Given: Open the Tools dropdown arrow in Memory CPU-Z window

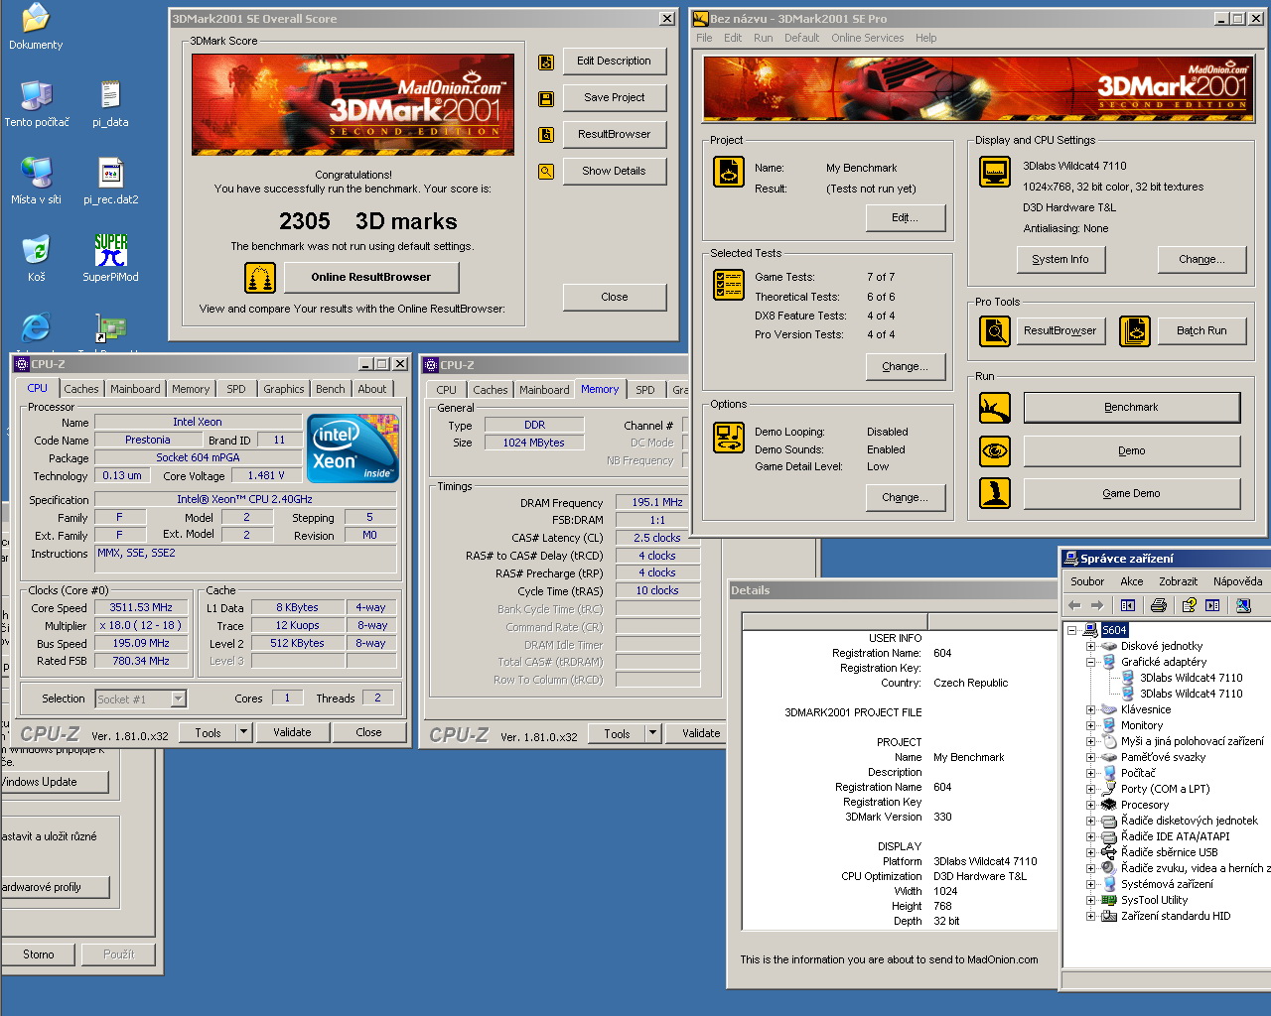Looking at the screenshot, I should click(652, 733).
